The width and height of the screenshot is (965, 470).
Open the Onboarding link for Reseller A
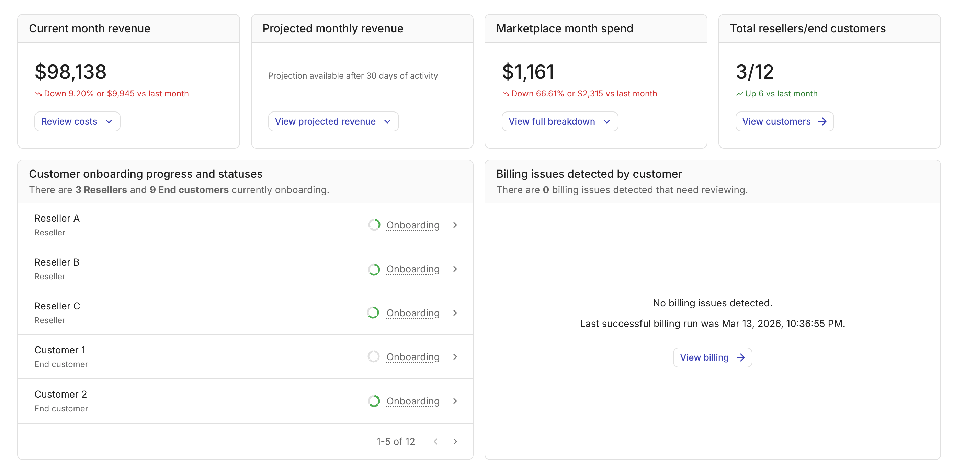413,225
